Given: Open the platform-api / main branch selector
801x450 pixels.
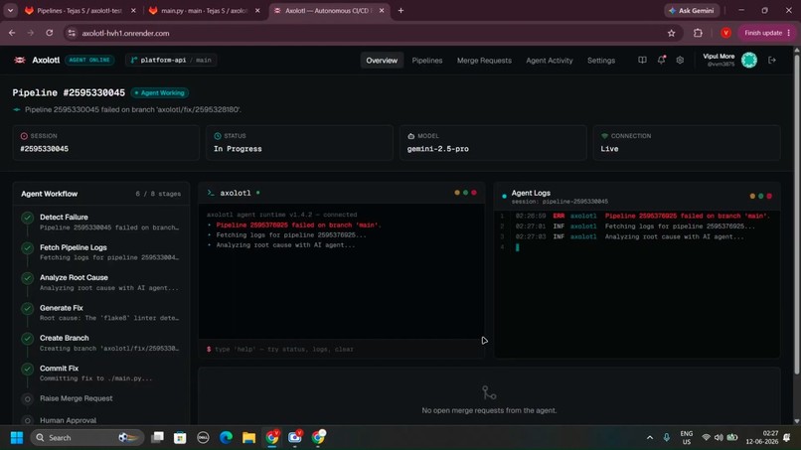Looking at the screenshot, I should click(x=171, y=61).
